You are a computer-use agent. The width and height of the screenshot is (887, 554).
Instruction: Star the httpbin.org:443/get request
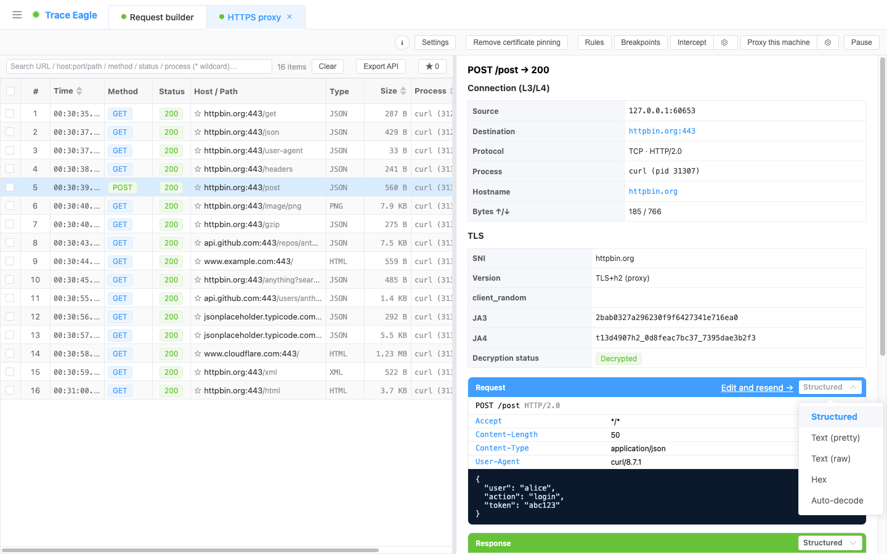click(198, 113)
